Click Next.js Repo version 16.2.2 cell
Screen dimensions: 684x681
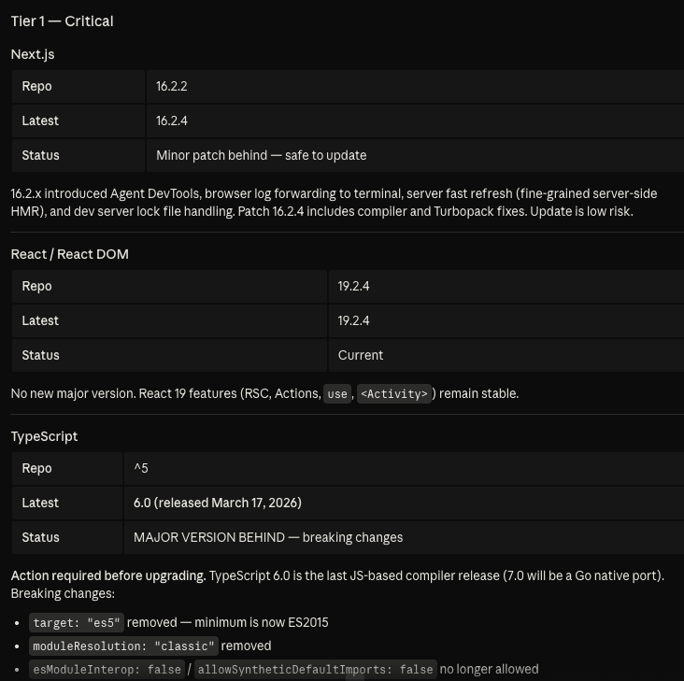click(415, 86)
